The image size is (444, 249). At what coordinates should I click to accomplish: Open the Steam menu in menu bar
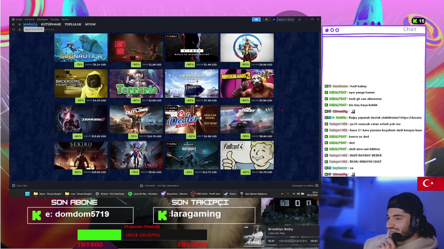tap(17, 19)
